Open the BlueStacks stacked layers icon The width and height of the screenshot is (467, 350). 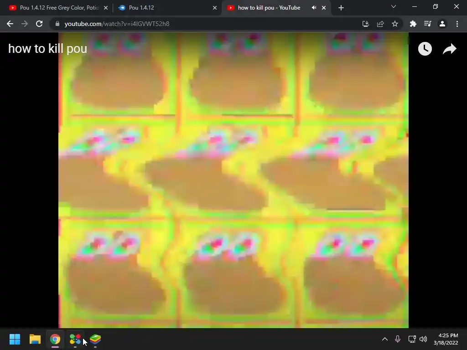pyautogui.click(x=95, y=339)
